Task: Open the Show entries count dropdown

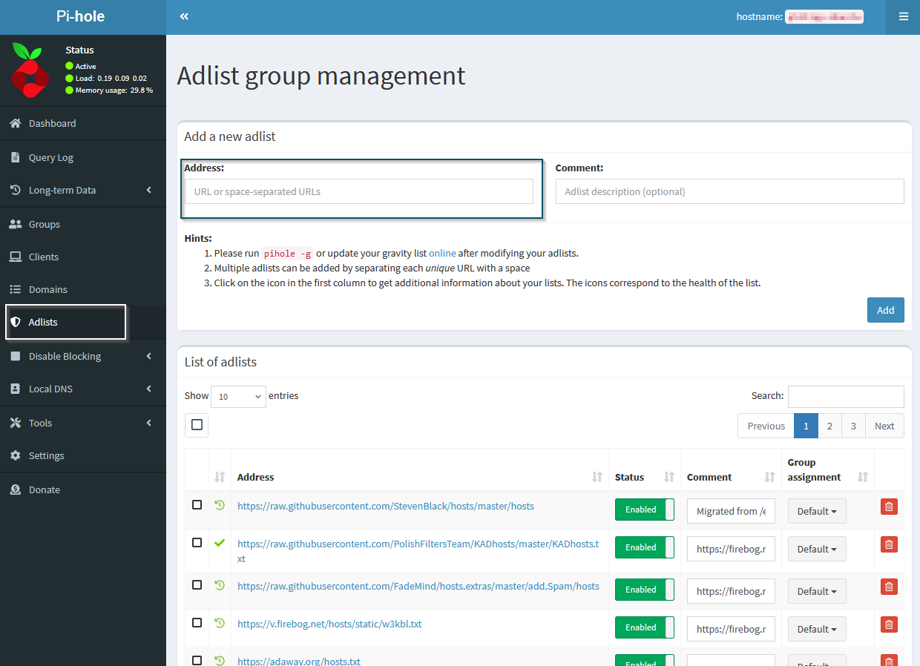Action: 238,397
